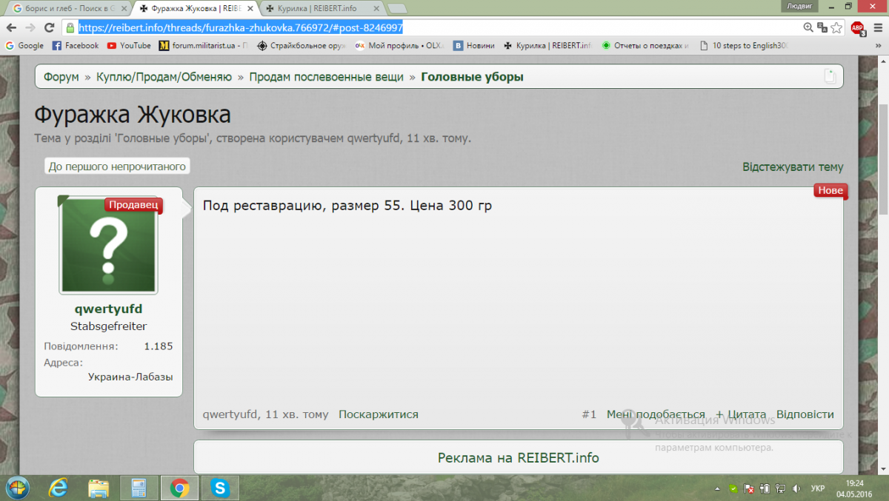
Task: Open the 'Новини' bookmark
Action: click(x=474, y=45)
